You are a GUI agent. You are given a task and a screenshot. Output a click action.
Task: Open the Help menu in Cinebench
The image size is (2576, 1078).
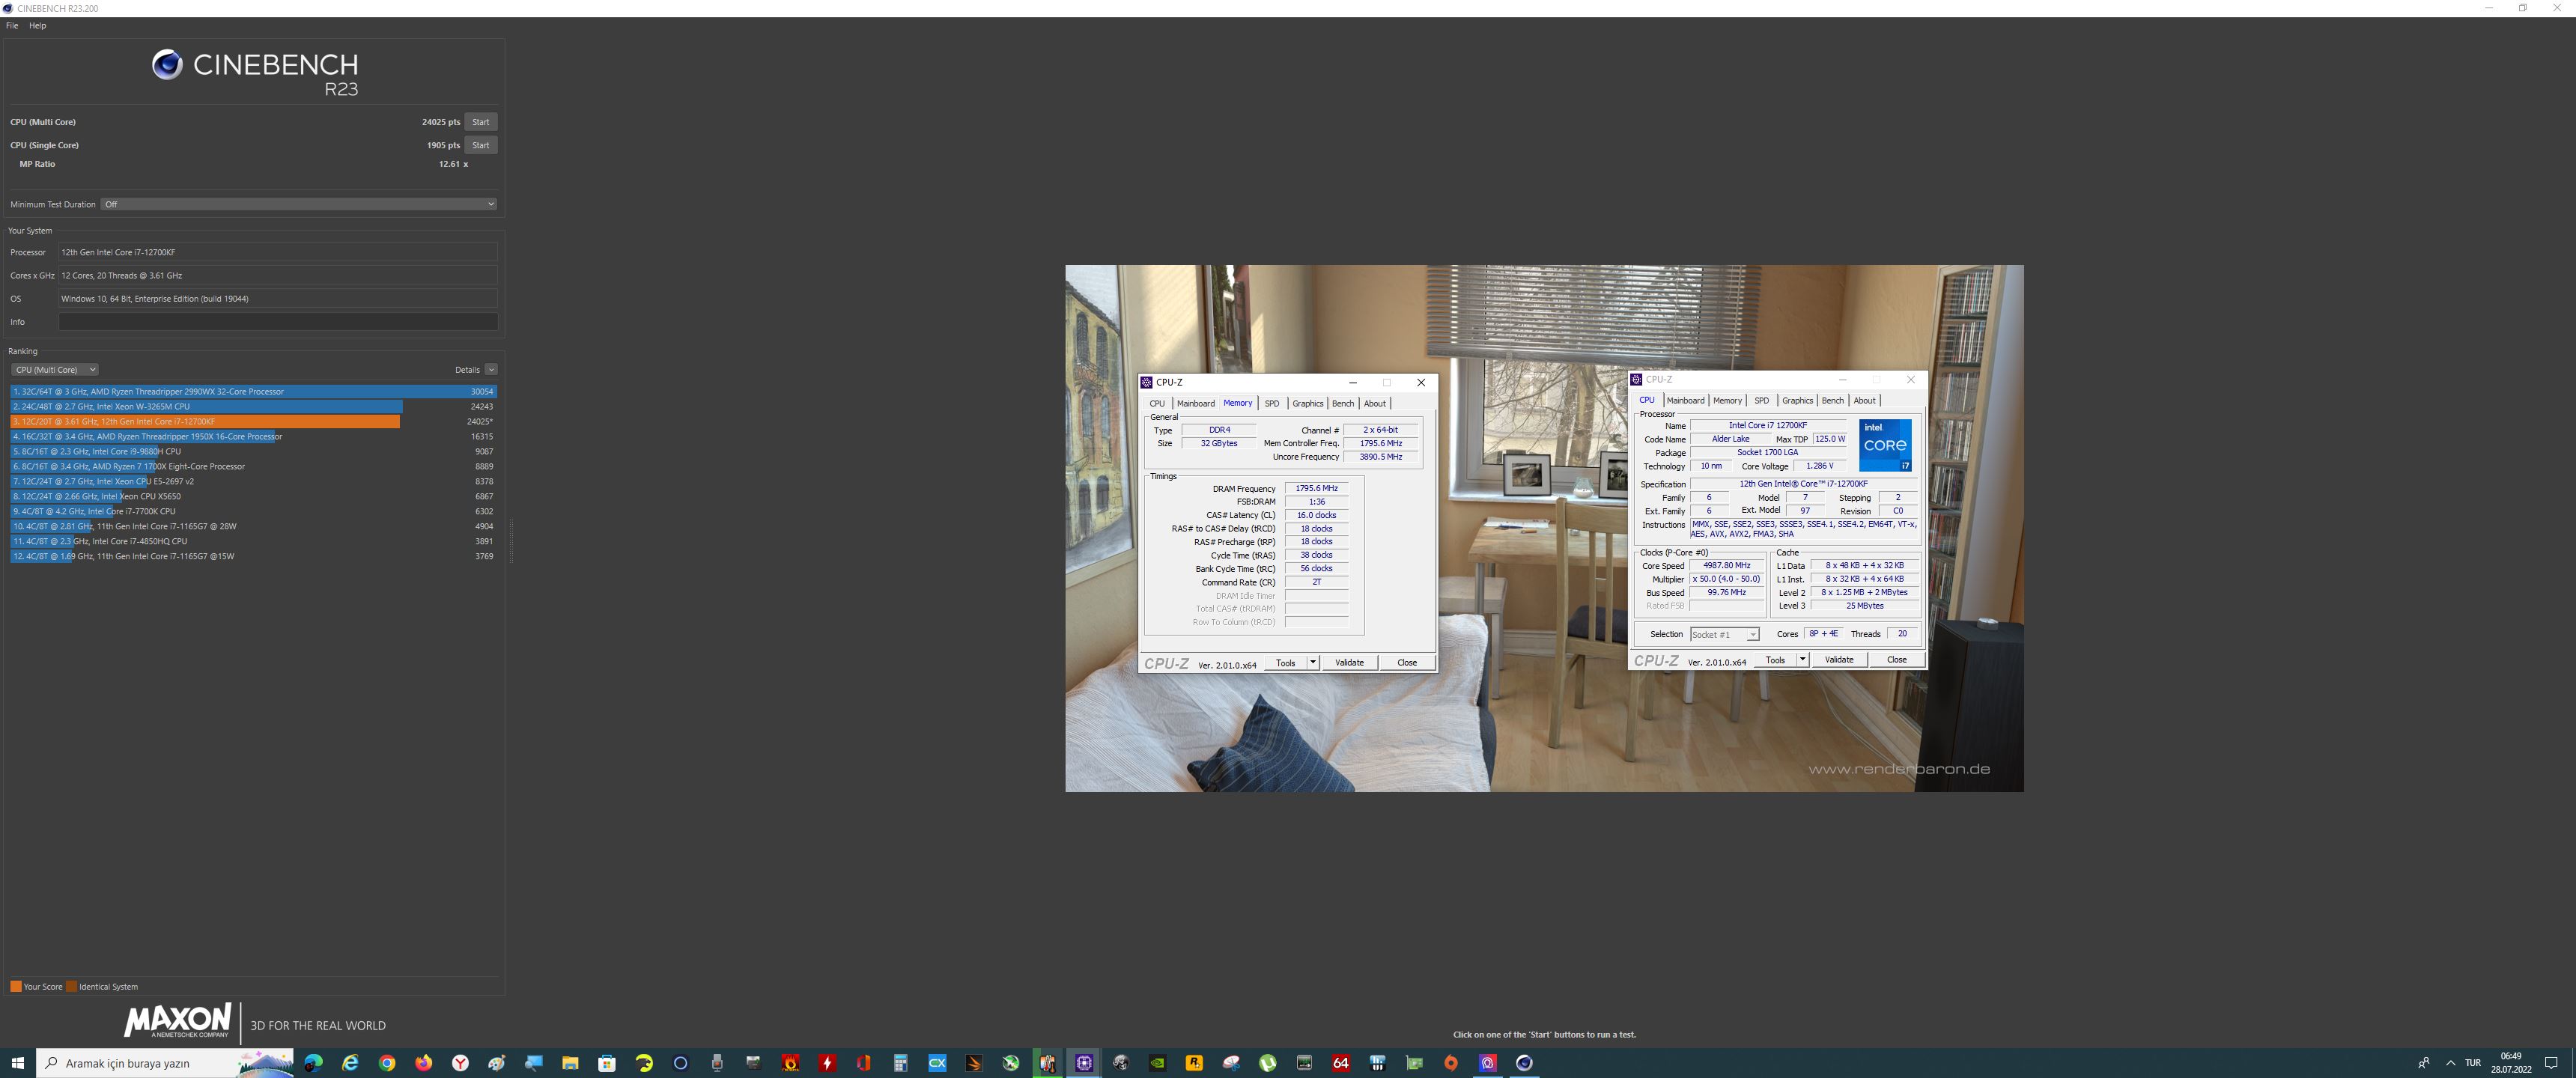[x=37, y=26]
